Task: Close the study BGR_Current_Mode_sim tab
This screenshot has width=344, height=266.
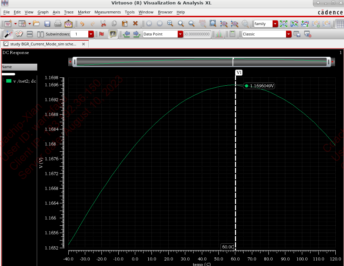Action: (83, 44)
